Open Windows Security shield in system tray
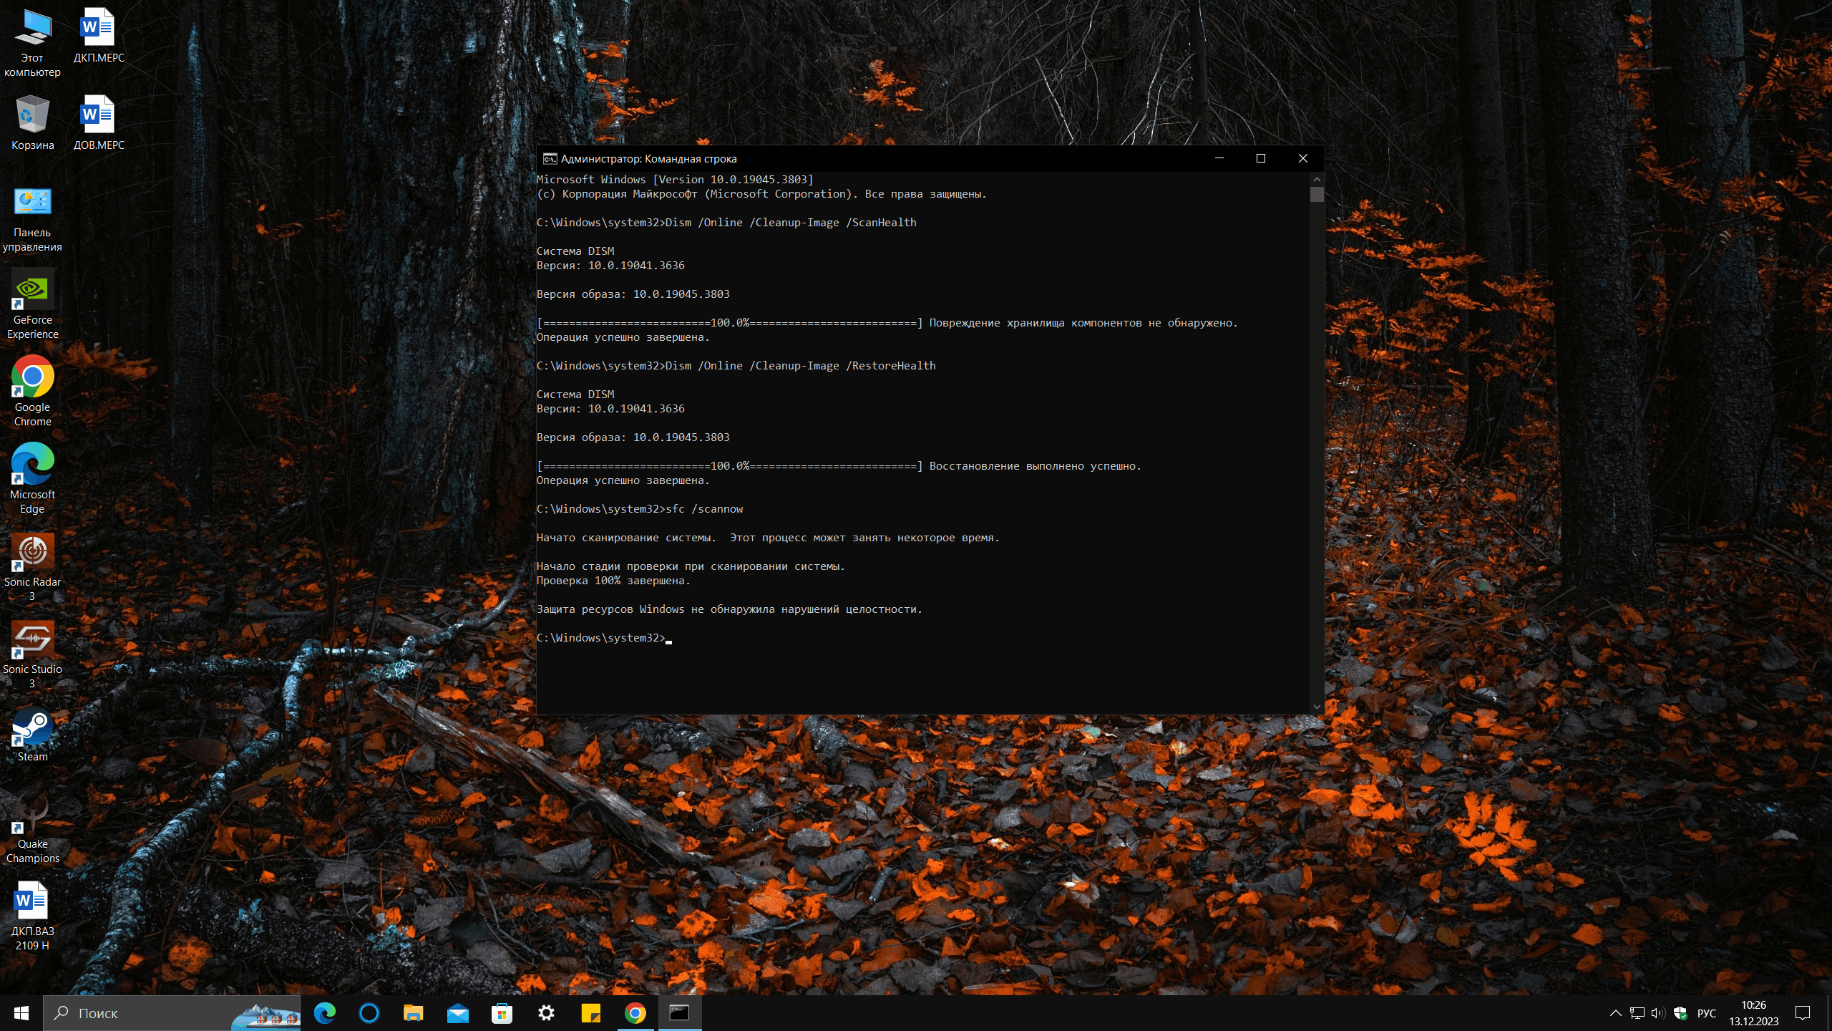The height and width of the screenshot is (1031, 1832). [x=1679, y=1013]
